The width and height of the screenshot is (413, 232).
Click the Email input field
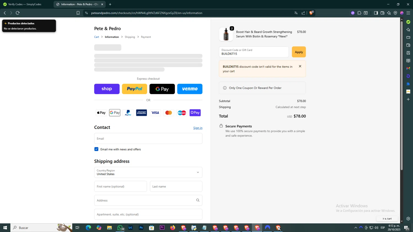(x=148, y=139)
